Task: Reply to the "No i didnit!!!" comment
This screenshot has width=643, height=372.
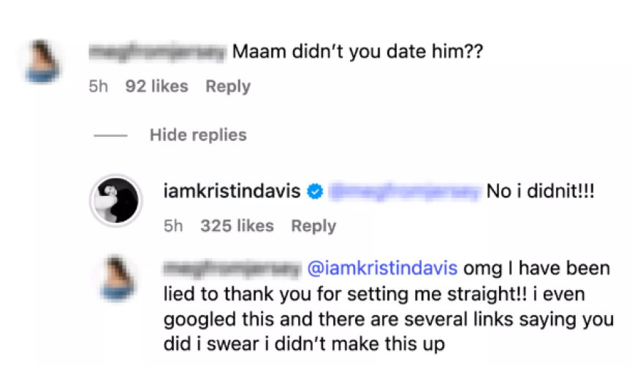Action: [x=313, y=226]
